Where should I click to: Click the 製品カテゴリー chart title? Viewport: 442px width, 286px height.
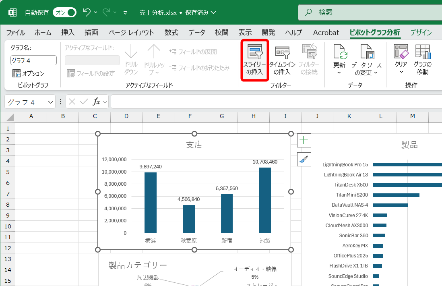tap(138, 265)
